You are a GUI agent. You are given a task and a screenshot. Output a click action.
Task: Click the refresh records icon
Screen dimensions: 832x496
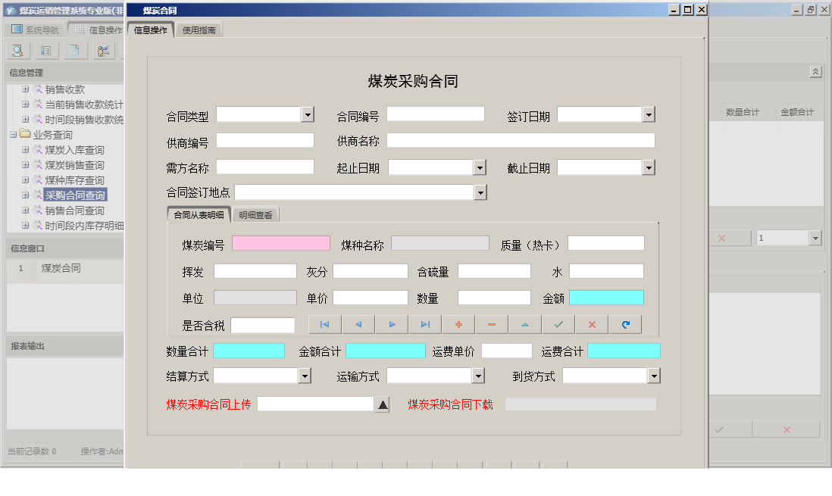coord(625,323)
